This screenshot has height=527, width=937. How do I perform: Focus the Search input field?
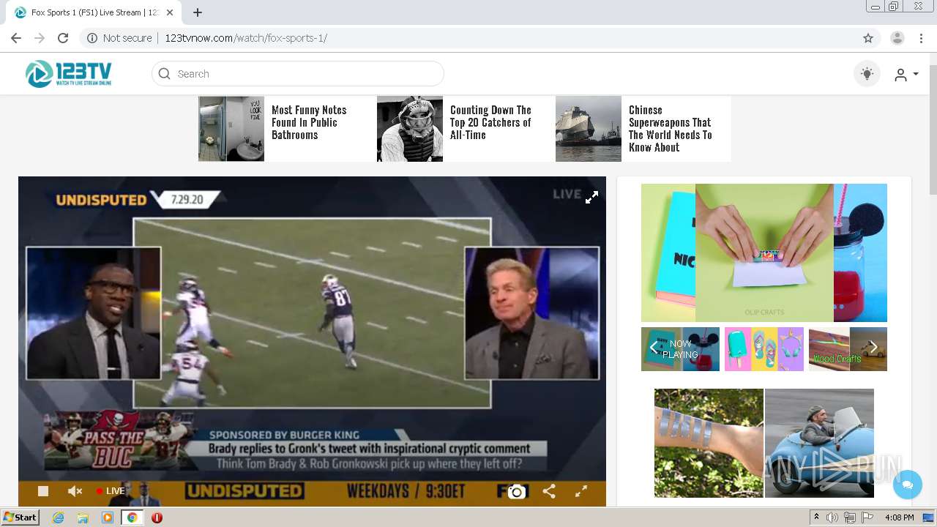[x=297, y=74]
